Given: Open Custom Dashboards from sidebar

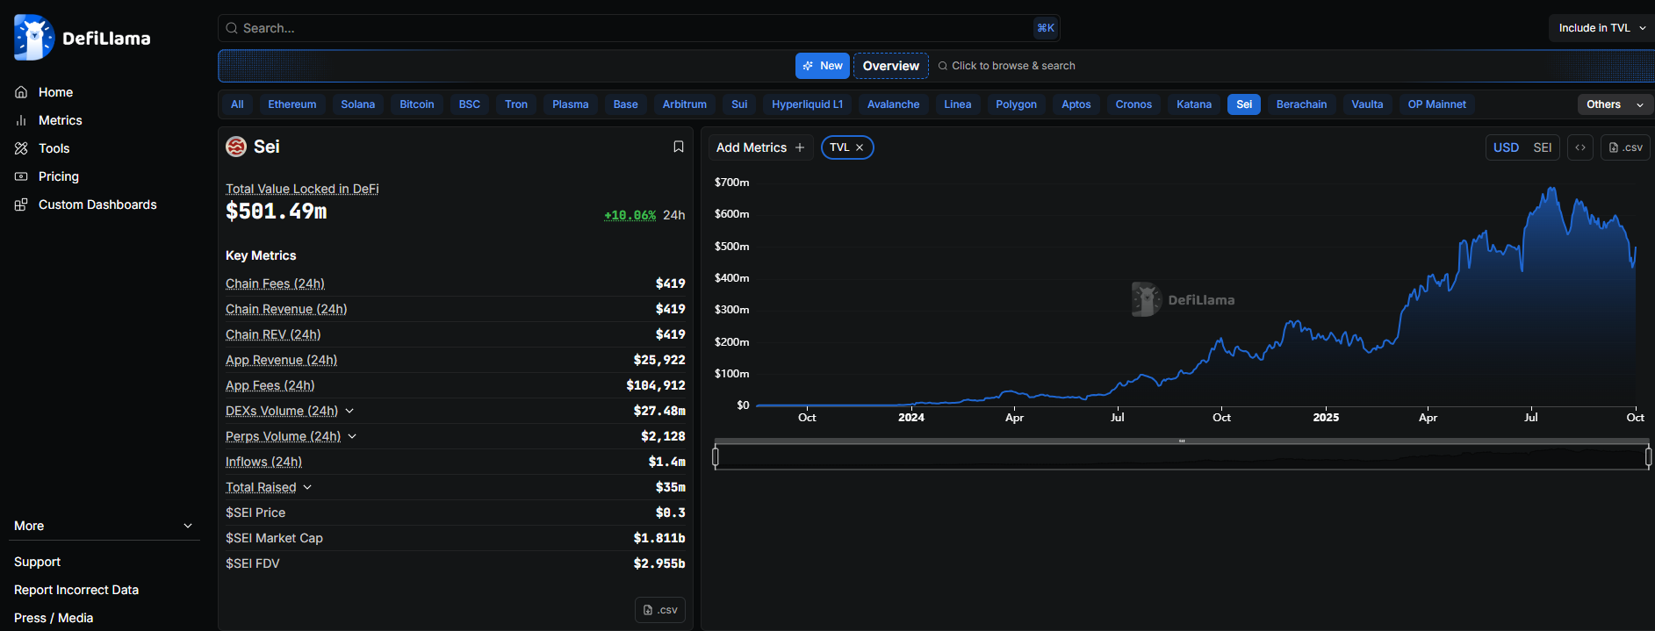Looking at the screenshot, I should pos(97,204).
